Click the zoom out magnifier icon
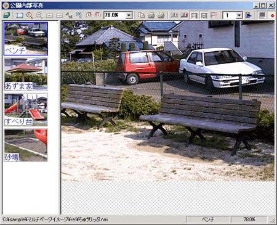This screenshot has height=225, width=277. click(39, 15)
